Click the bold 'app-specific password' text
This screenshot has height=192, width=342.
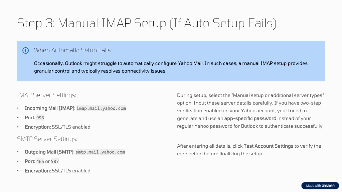pos(250,118)
